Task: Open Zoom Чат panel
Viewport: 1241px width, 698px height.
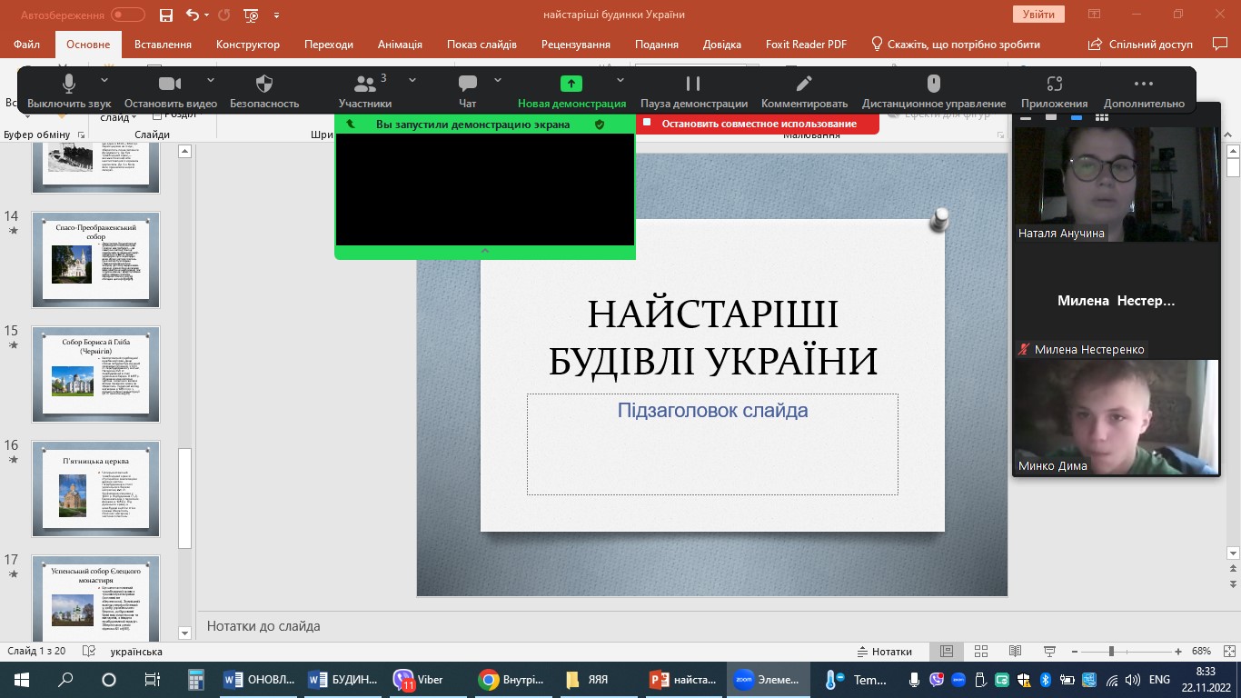Action: tap(468, 85)
